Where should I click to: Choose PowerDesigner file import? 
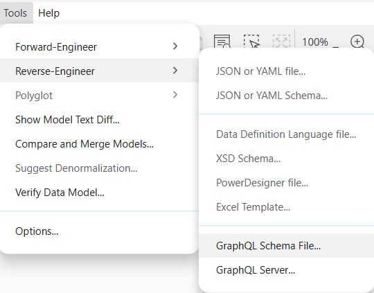point(286,183)
